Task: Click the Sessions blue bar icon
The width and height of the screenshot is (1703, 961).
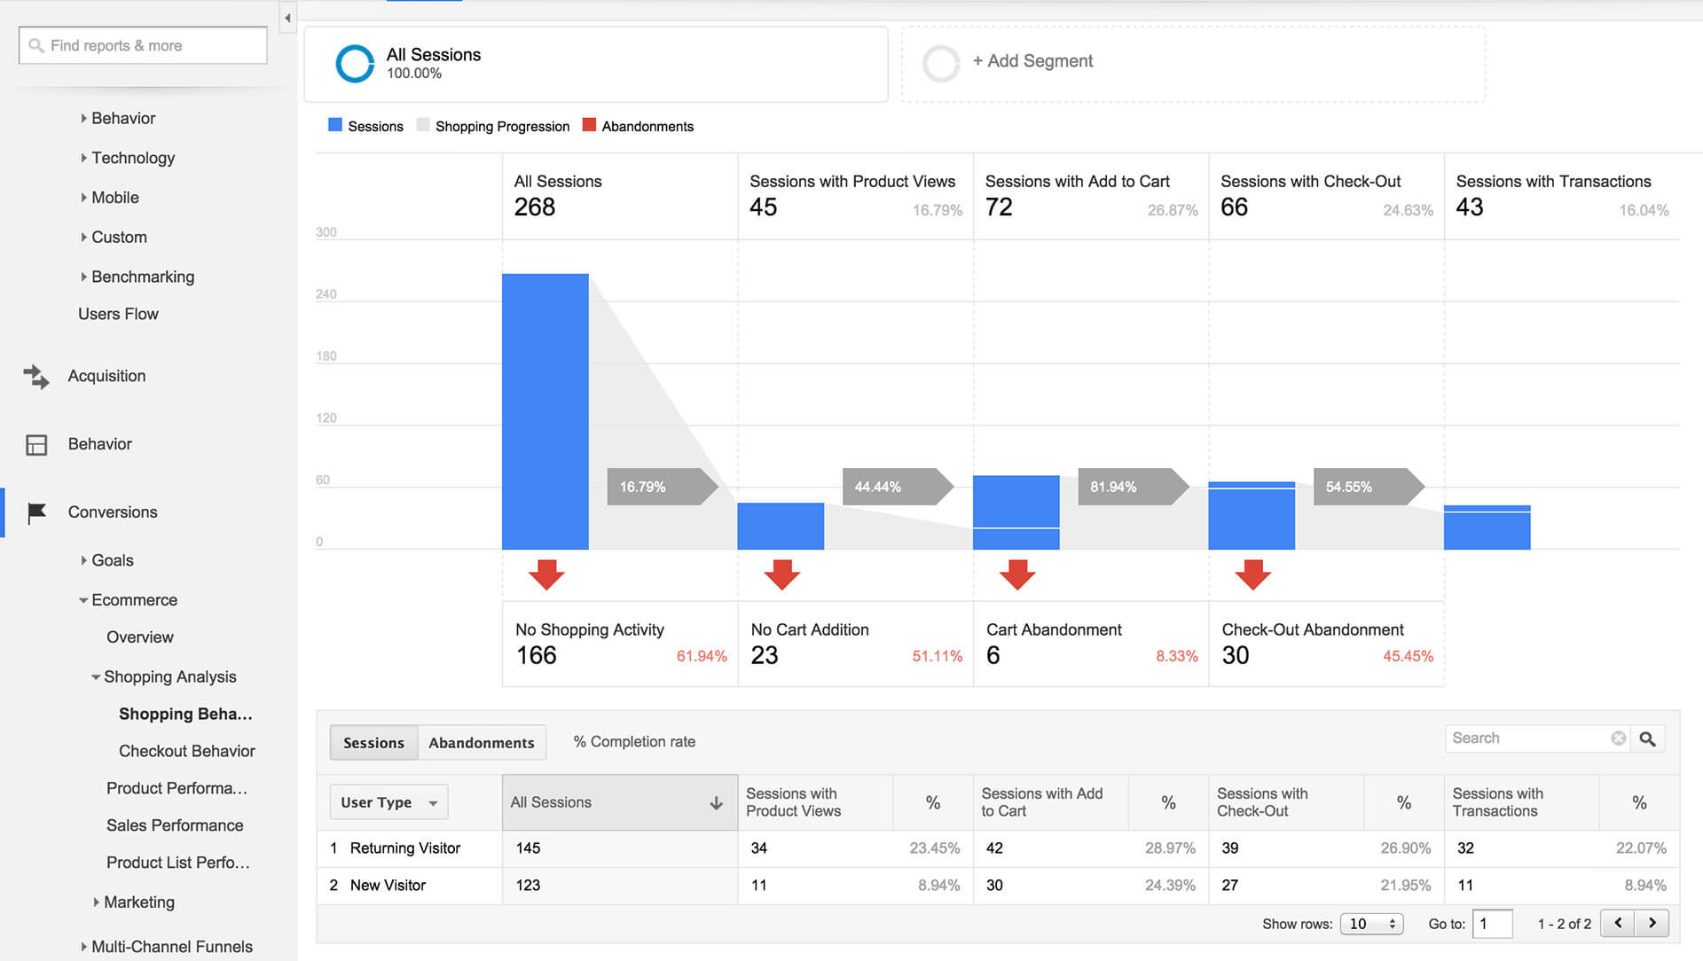Action: (x=334, y=126)
